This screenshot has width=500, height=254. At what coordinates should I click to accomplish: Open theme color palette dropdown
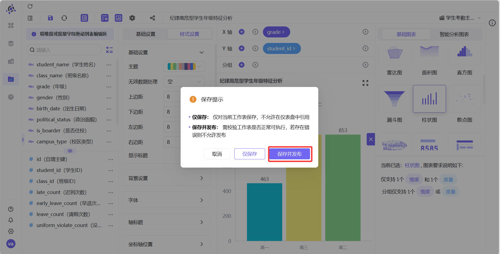tap(184, 66)
